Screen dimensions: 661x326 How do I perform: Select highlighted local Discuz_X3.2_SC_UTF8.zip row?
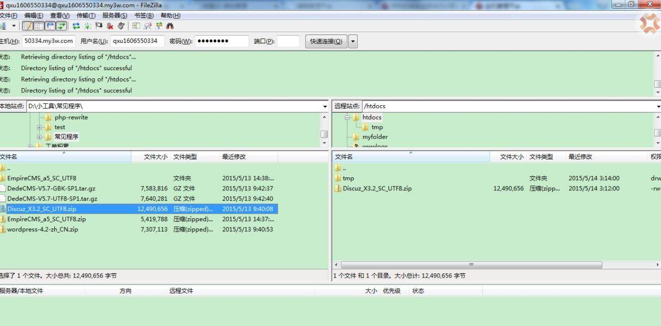click(x=139, y=209)
